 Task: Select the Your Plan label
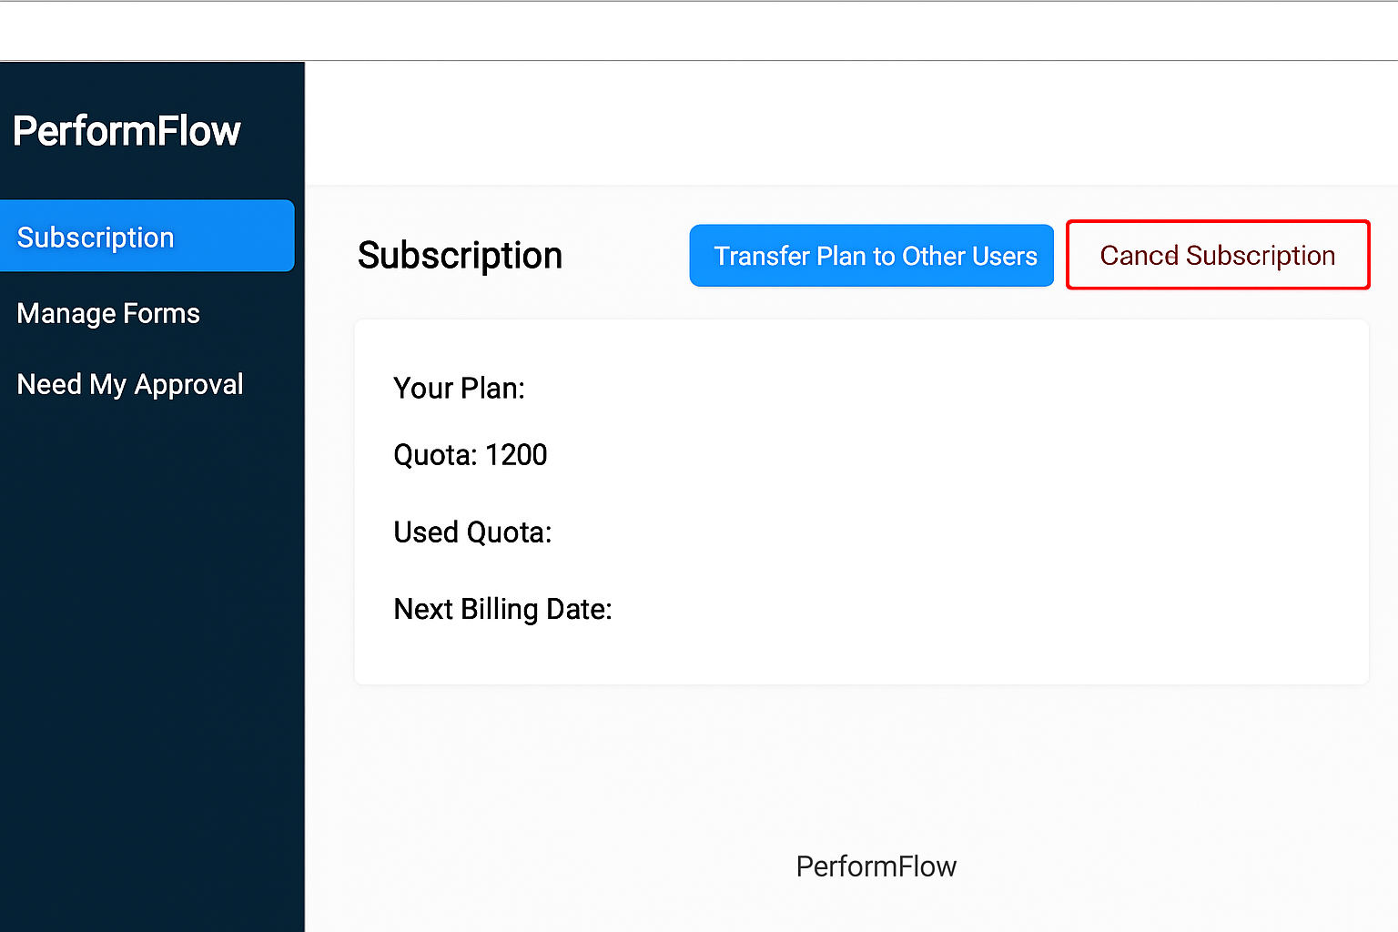click(x=459, y=389)
